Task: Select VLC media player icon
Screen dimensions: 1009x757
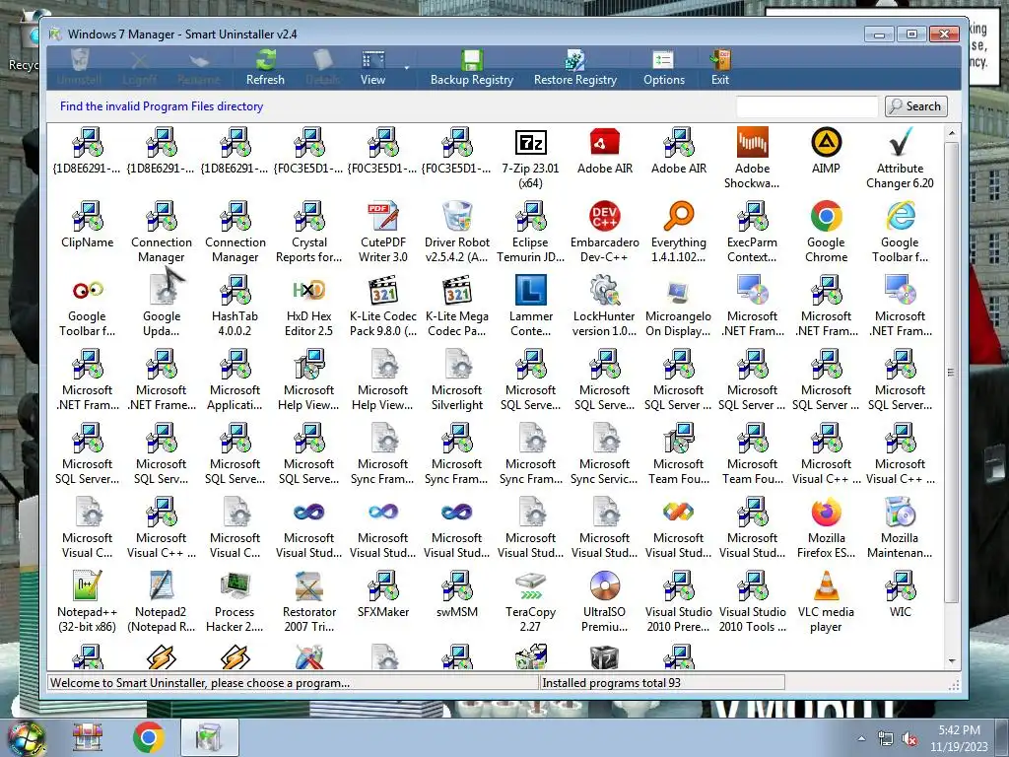Action: [827, 601]
